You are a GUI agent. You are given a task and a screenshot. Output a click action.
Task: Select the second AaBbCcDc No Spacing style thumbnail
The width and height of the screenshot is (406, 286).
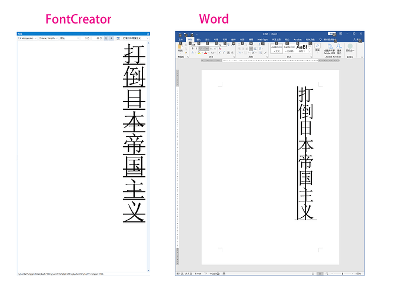tap(289, 48)
